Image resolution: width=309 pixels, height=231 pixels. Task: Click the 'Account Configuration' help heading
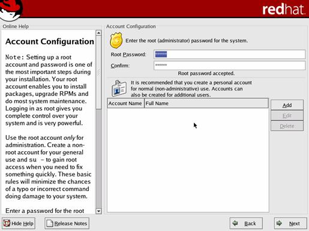pos(50,41)
